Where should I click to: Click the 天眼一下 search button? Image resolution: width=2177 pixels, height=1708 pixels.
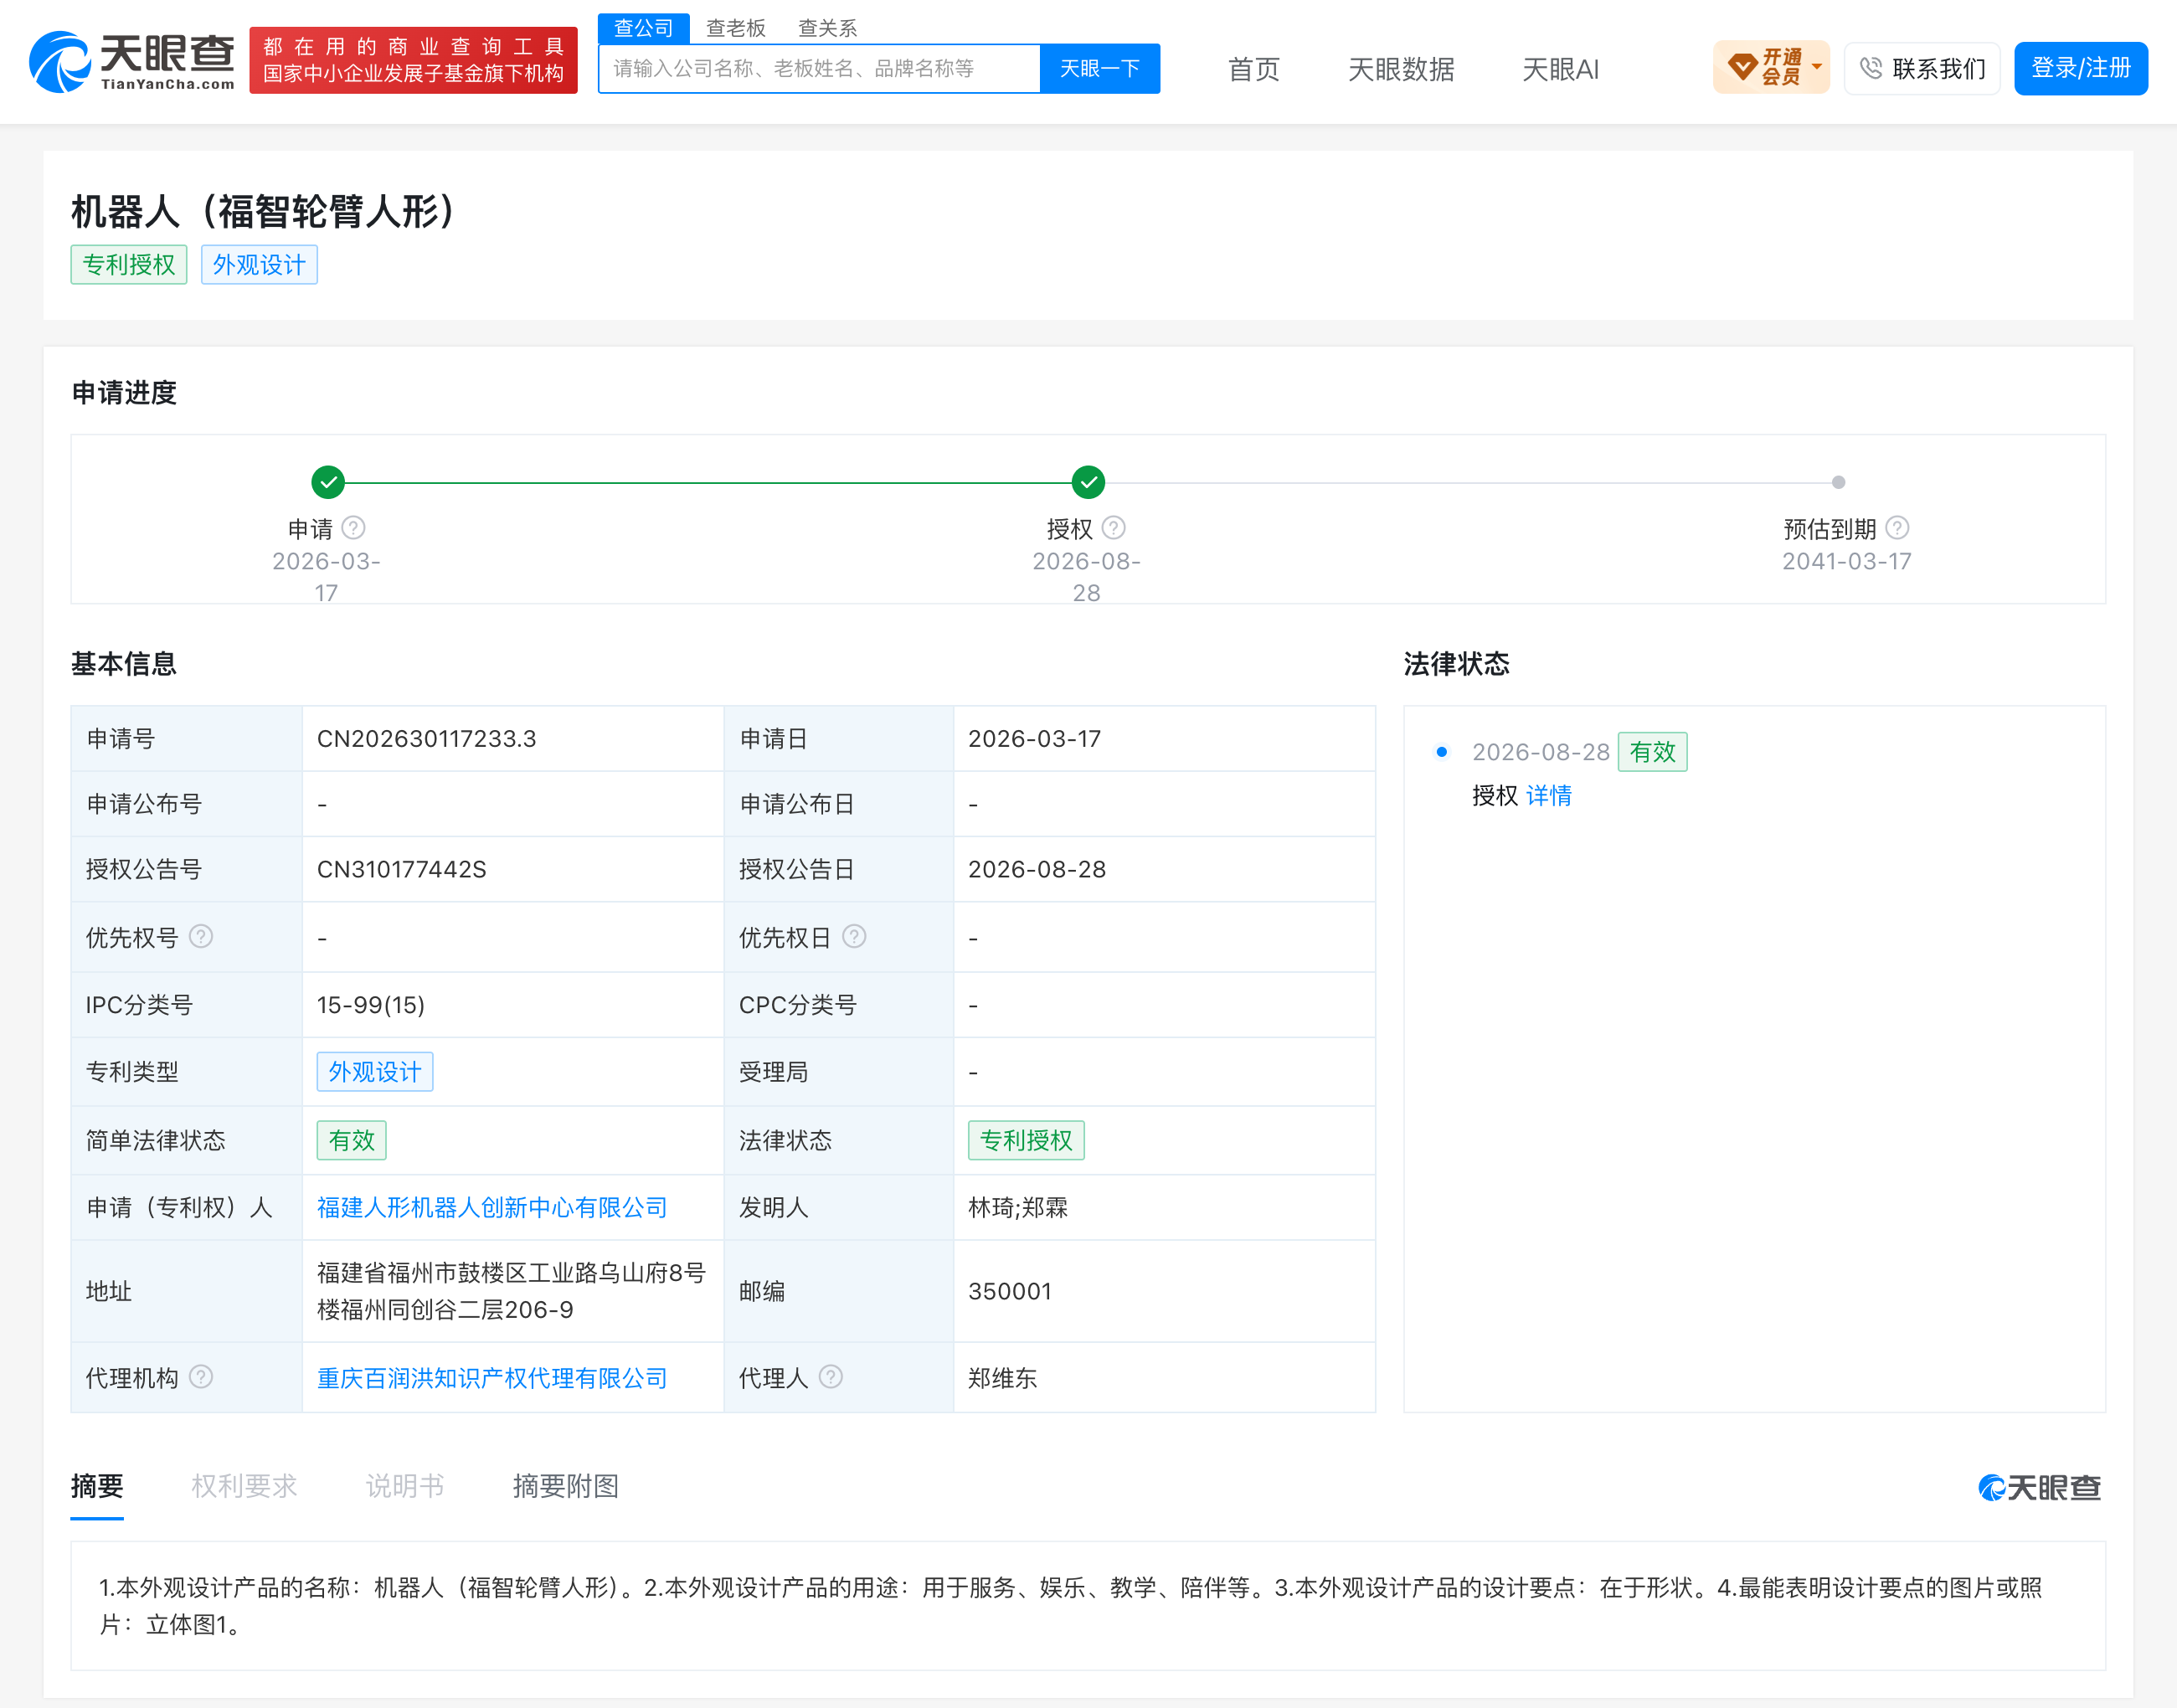[1100, 68]
